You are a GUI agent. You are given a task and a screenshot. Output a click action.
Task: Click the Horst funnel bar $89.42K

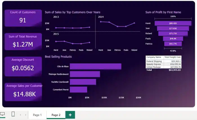coord(173,23)
